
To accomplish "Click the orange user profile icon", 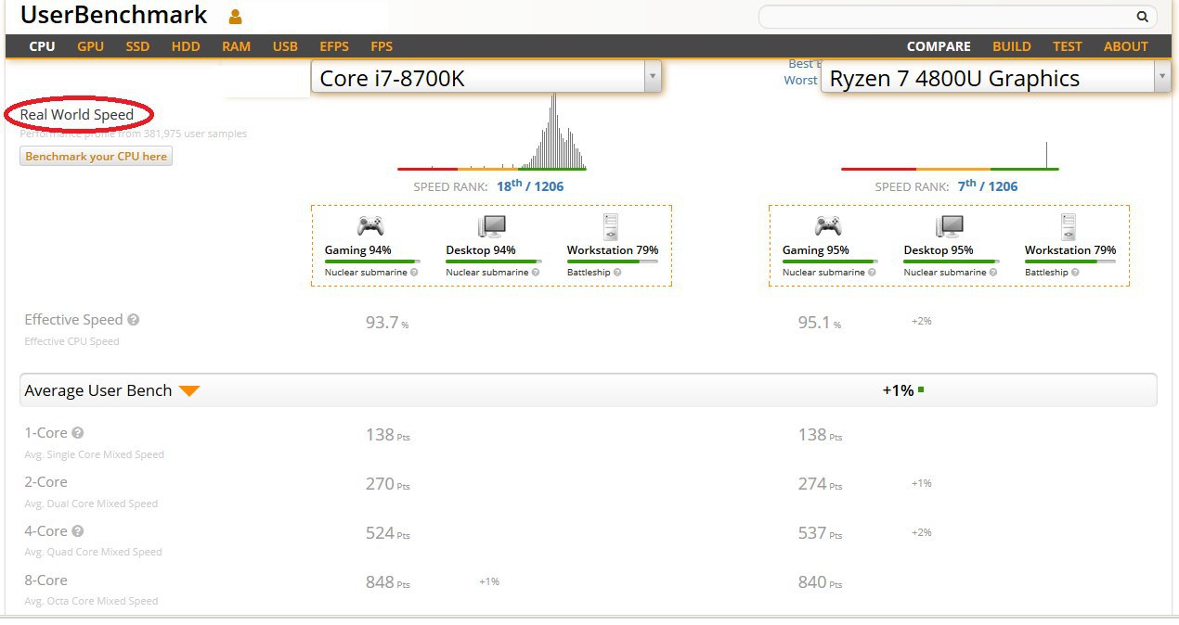I will coord(235,16).
